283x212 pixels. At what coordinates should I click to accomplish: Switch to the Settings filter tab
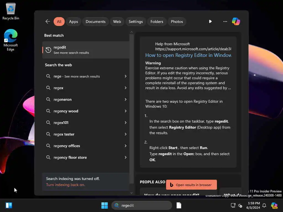click(135, 22)
